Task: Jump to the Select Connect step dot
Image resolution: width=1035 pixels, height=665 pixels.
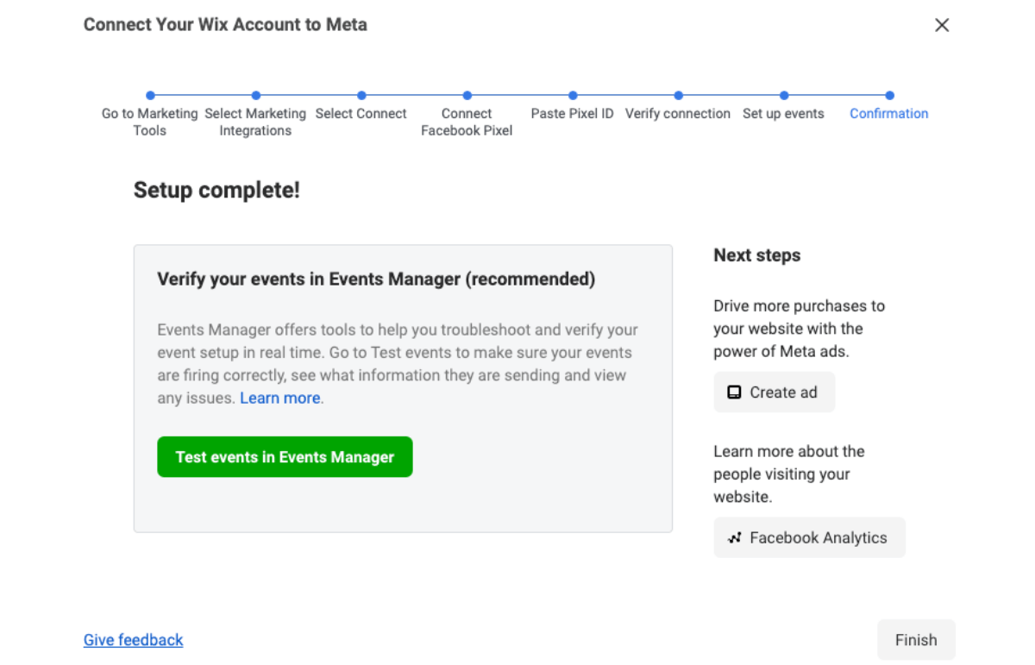Action: click(361, 96)
